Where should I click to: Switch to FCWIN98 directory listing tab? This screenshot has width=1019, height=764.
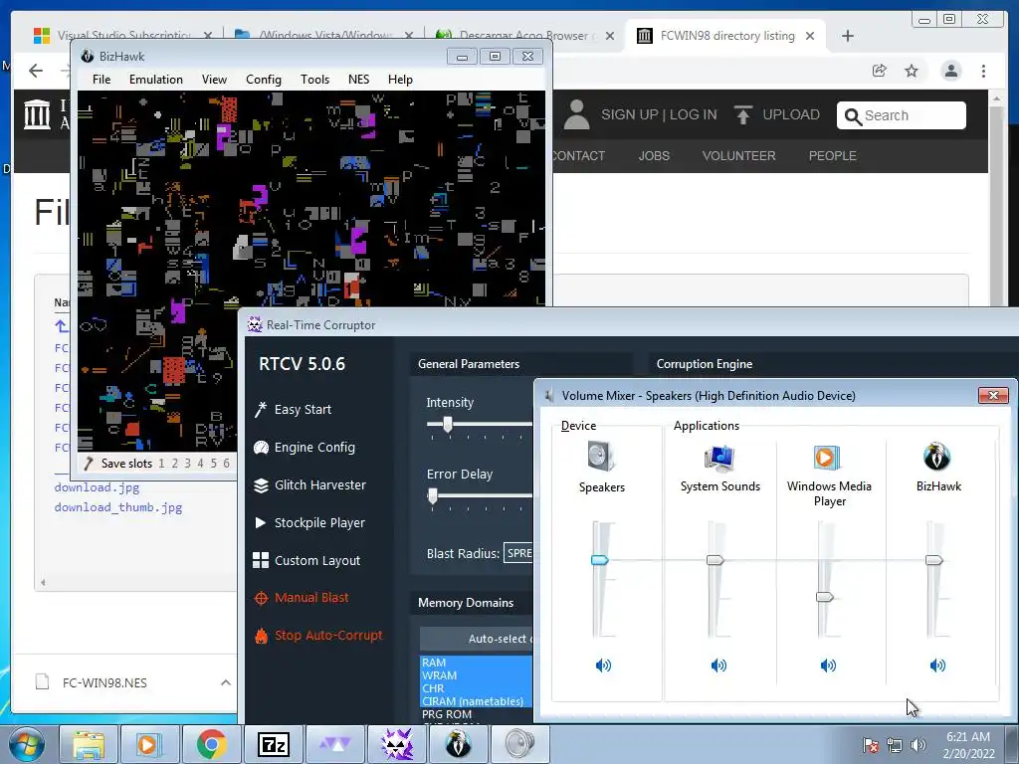click(725, 36)
